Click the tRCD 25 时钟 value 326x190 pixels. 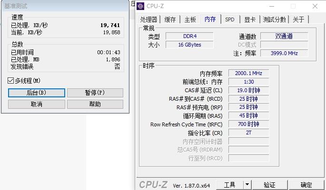click(248, 99)
